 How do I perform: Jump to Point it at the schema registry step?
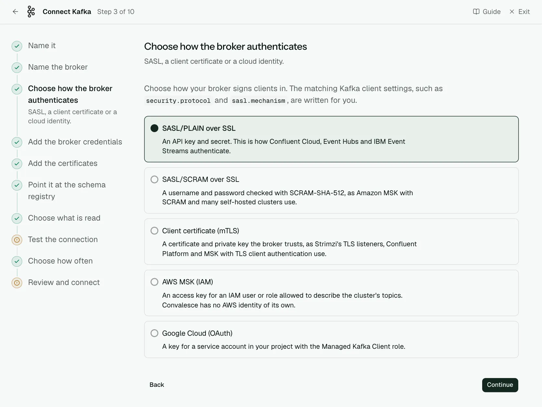(67, 191)
